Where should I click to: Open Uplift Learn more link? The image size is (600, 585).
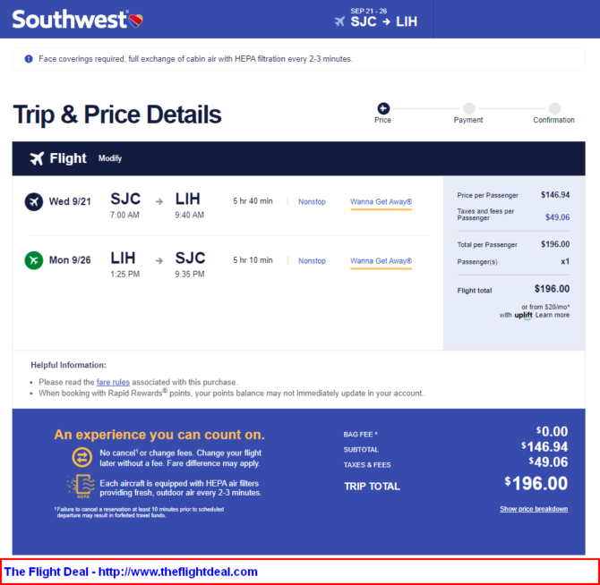(553, 315)
